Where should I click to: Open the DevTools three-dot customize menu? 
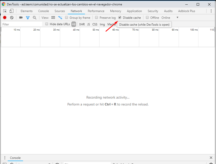coord(211,11)
